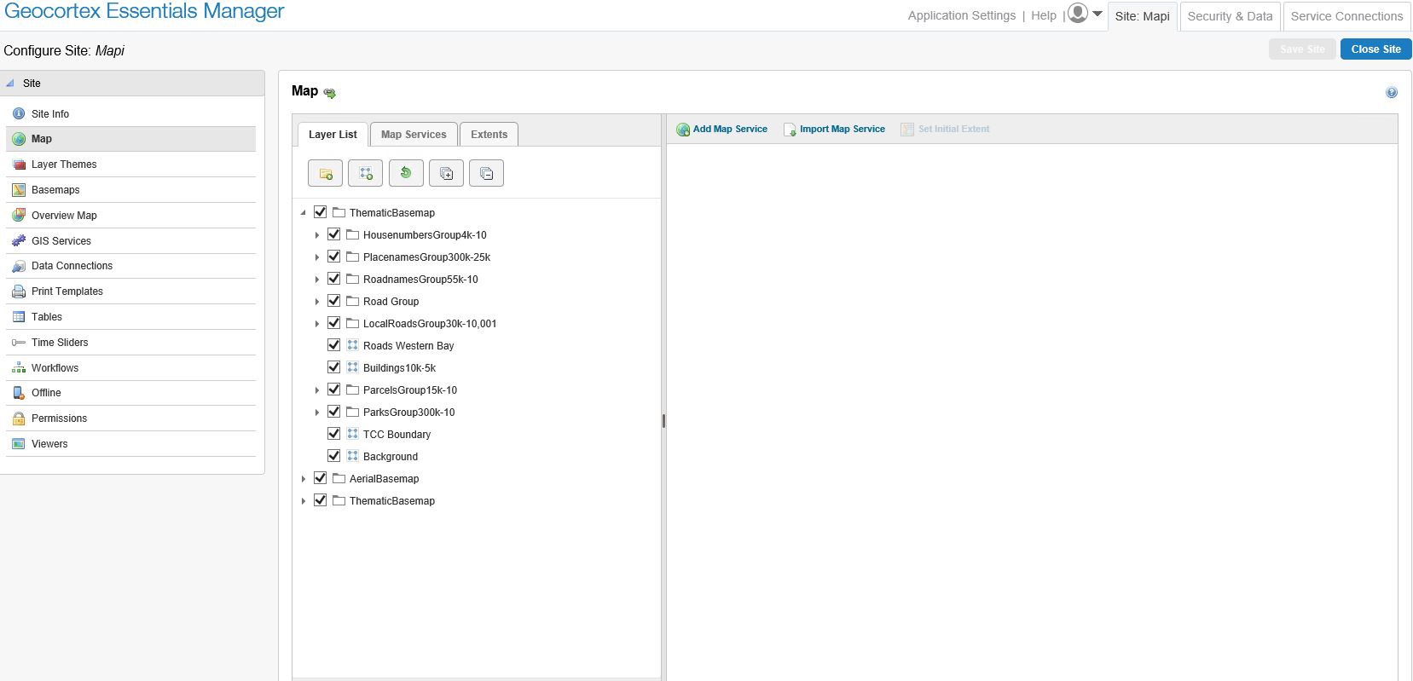
Task: Click the green reset layer list button
Action: (x=406, y=173)
